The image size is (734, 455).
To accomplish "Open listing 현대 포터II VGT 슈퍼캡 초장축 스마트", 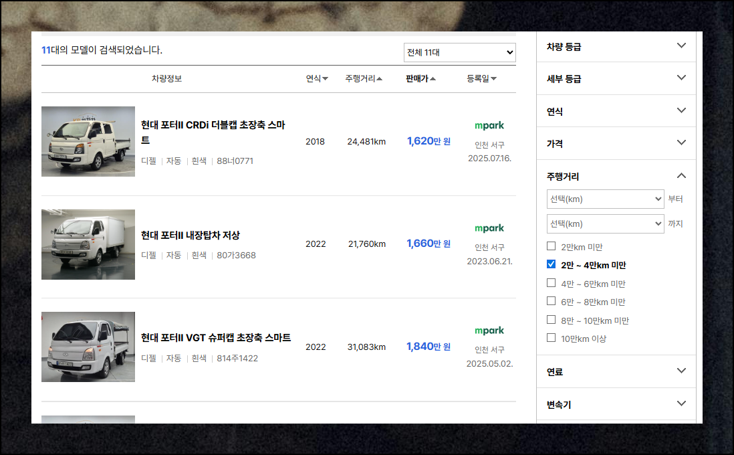I will tap(216, 338).
